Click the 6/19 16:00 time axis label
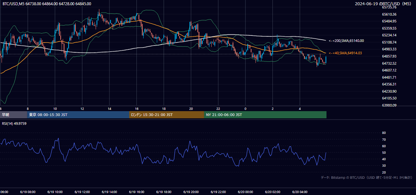The image size is (416, 195). [x=136, y=192]
